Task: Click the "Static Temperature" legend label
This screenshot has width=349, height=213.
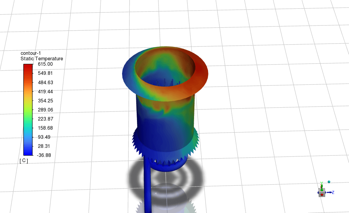Action: pyautogui.click(x=42, y=59)
